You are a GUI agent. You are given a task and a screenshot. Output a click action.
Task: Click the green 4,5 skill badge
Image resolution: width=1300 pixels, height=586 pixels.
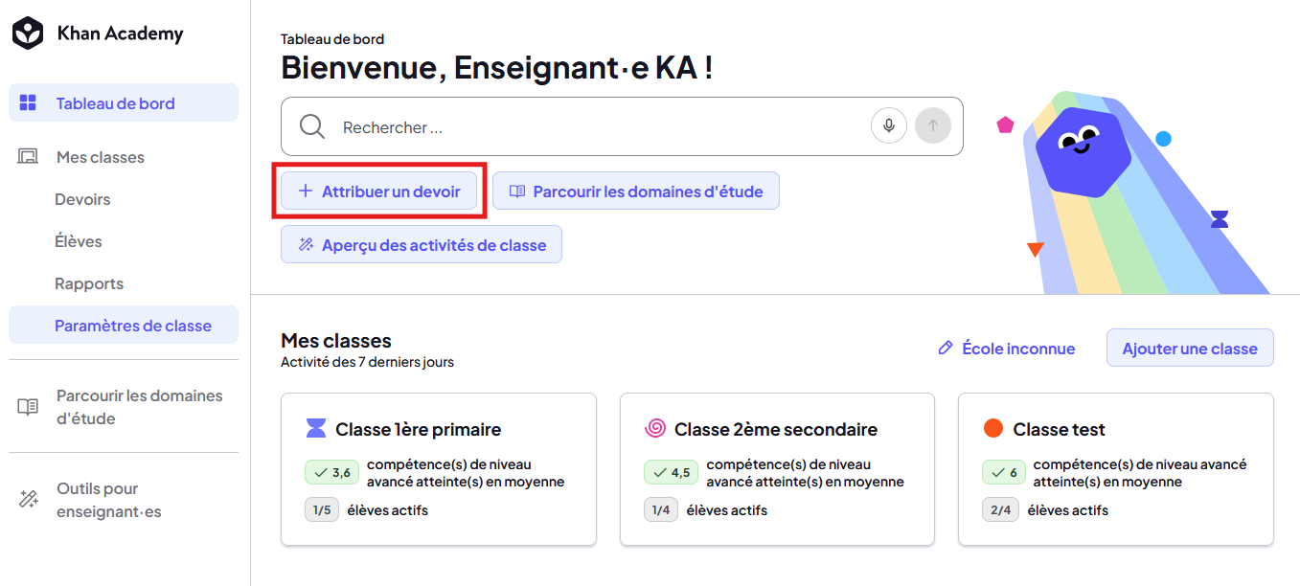[x=672, y=472]
